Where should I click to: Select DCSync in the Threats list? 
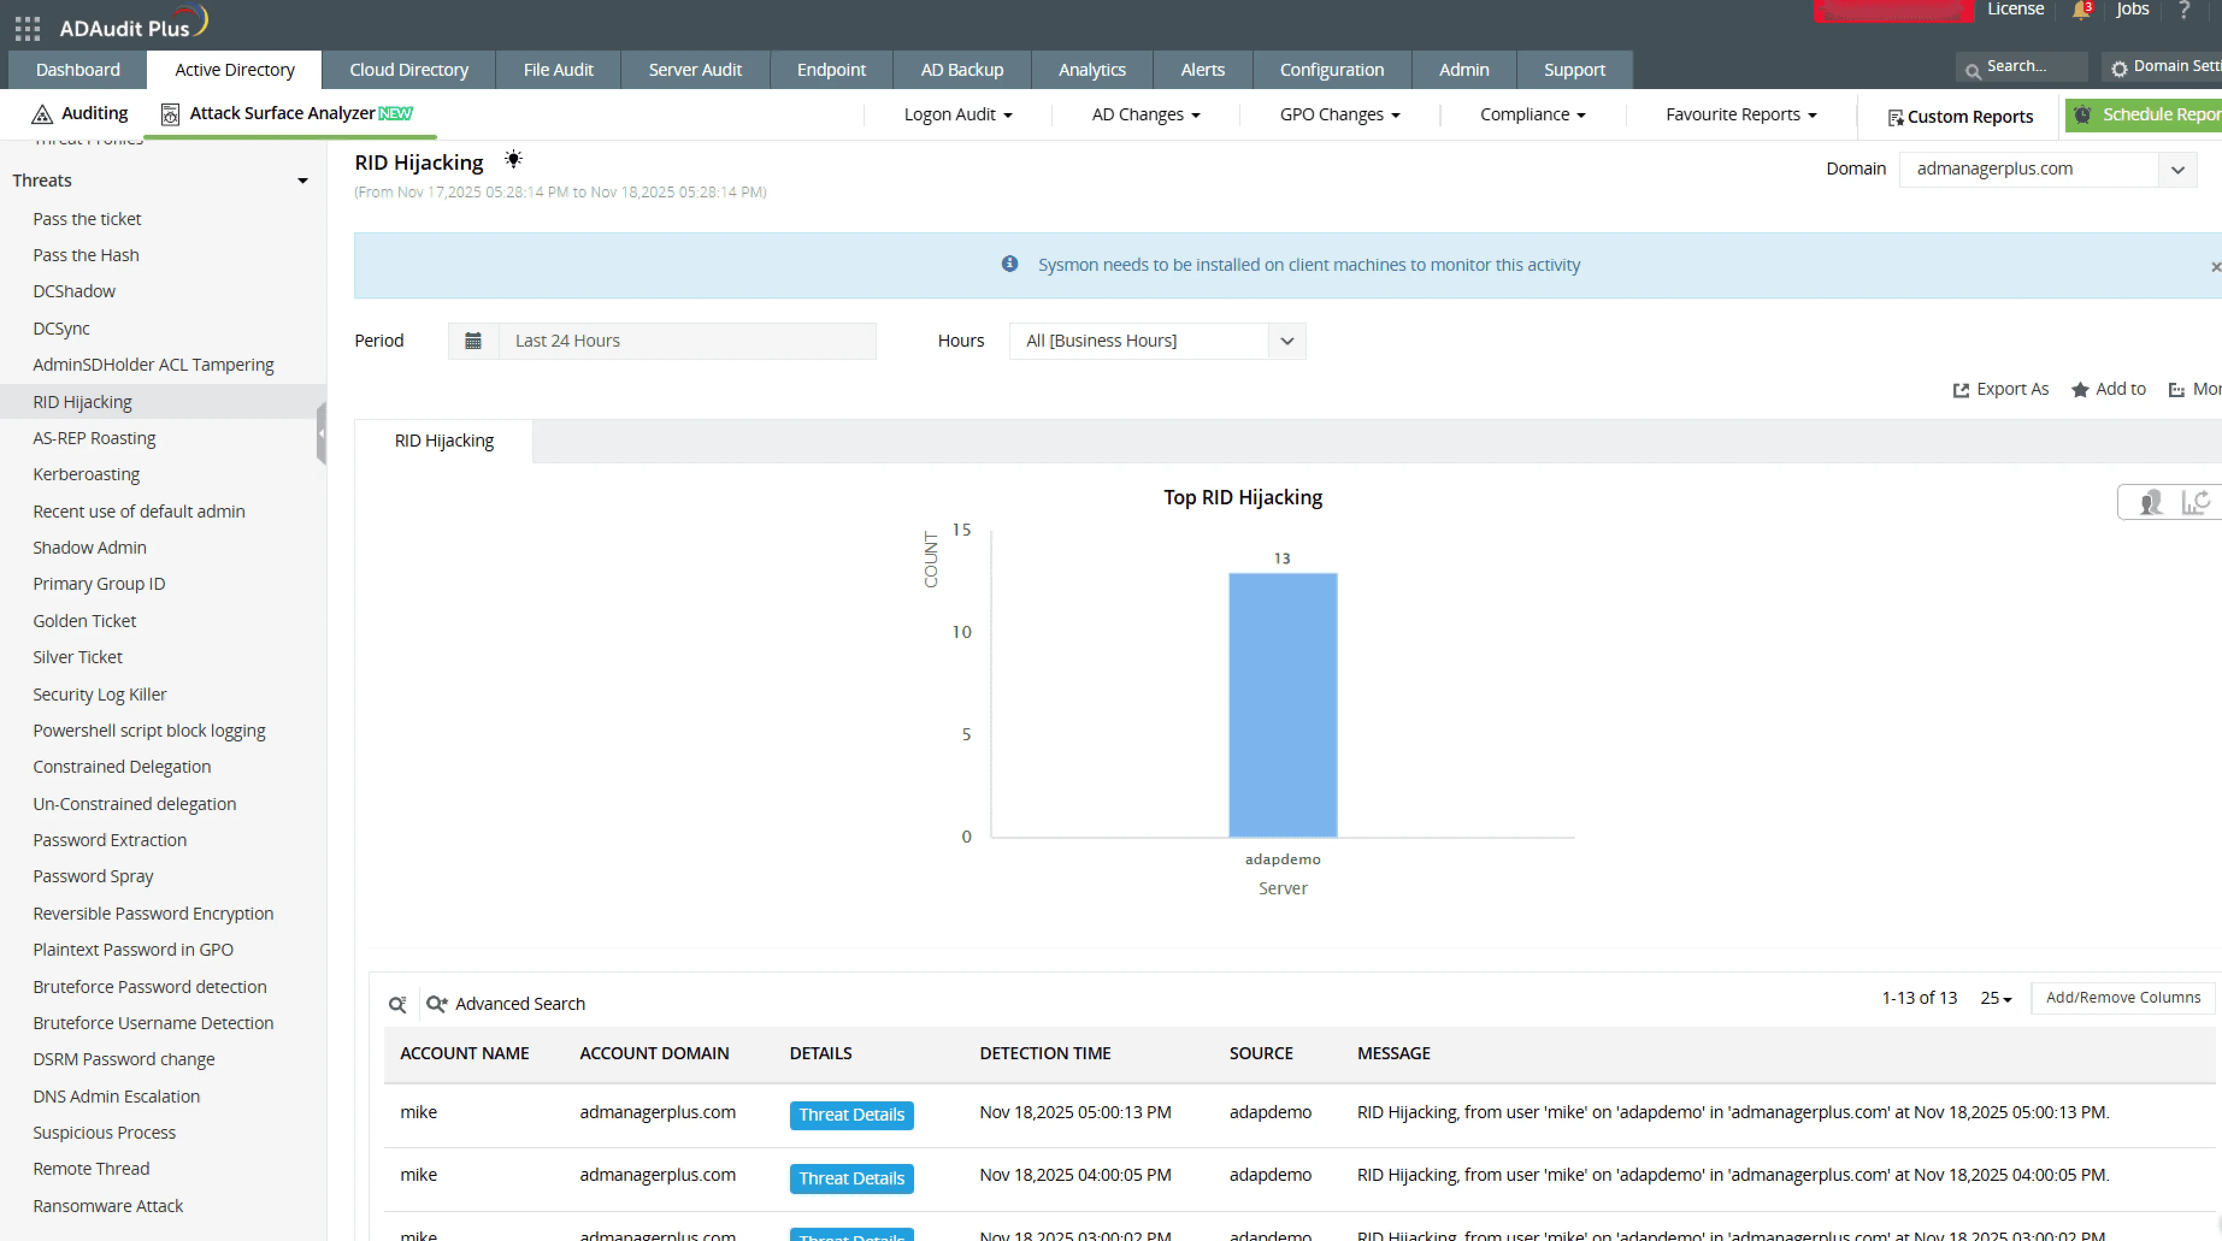tap(61, 329)
